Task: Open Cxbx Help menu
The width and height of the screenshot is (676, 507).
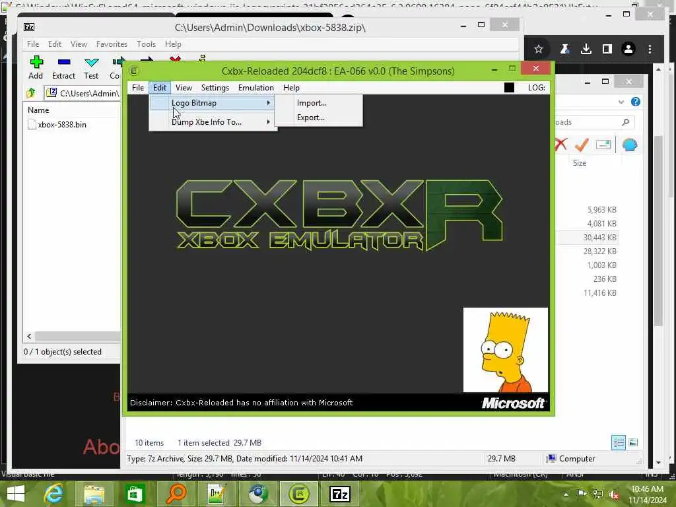Action: point(291,88)
